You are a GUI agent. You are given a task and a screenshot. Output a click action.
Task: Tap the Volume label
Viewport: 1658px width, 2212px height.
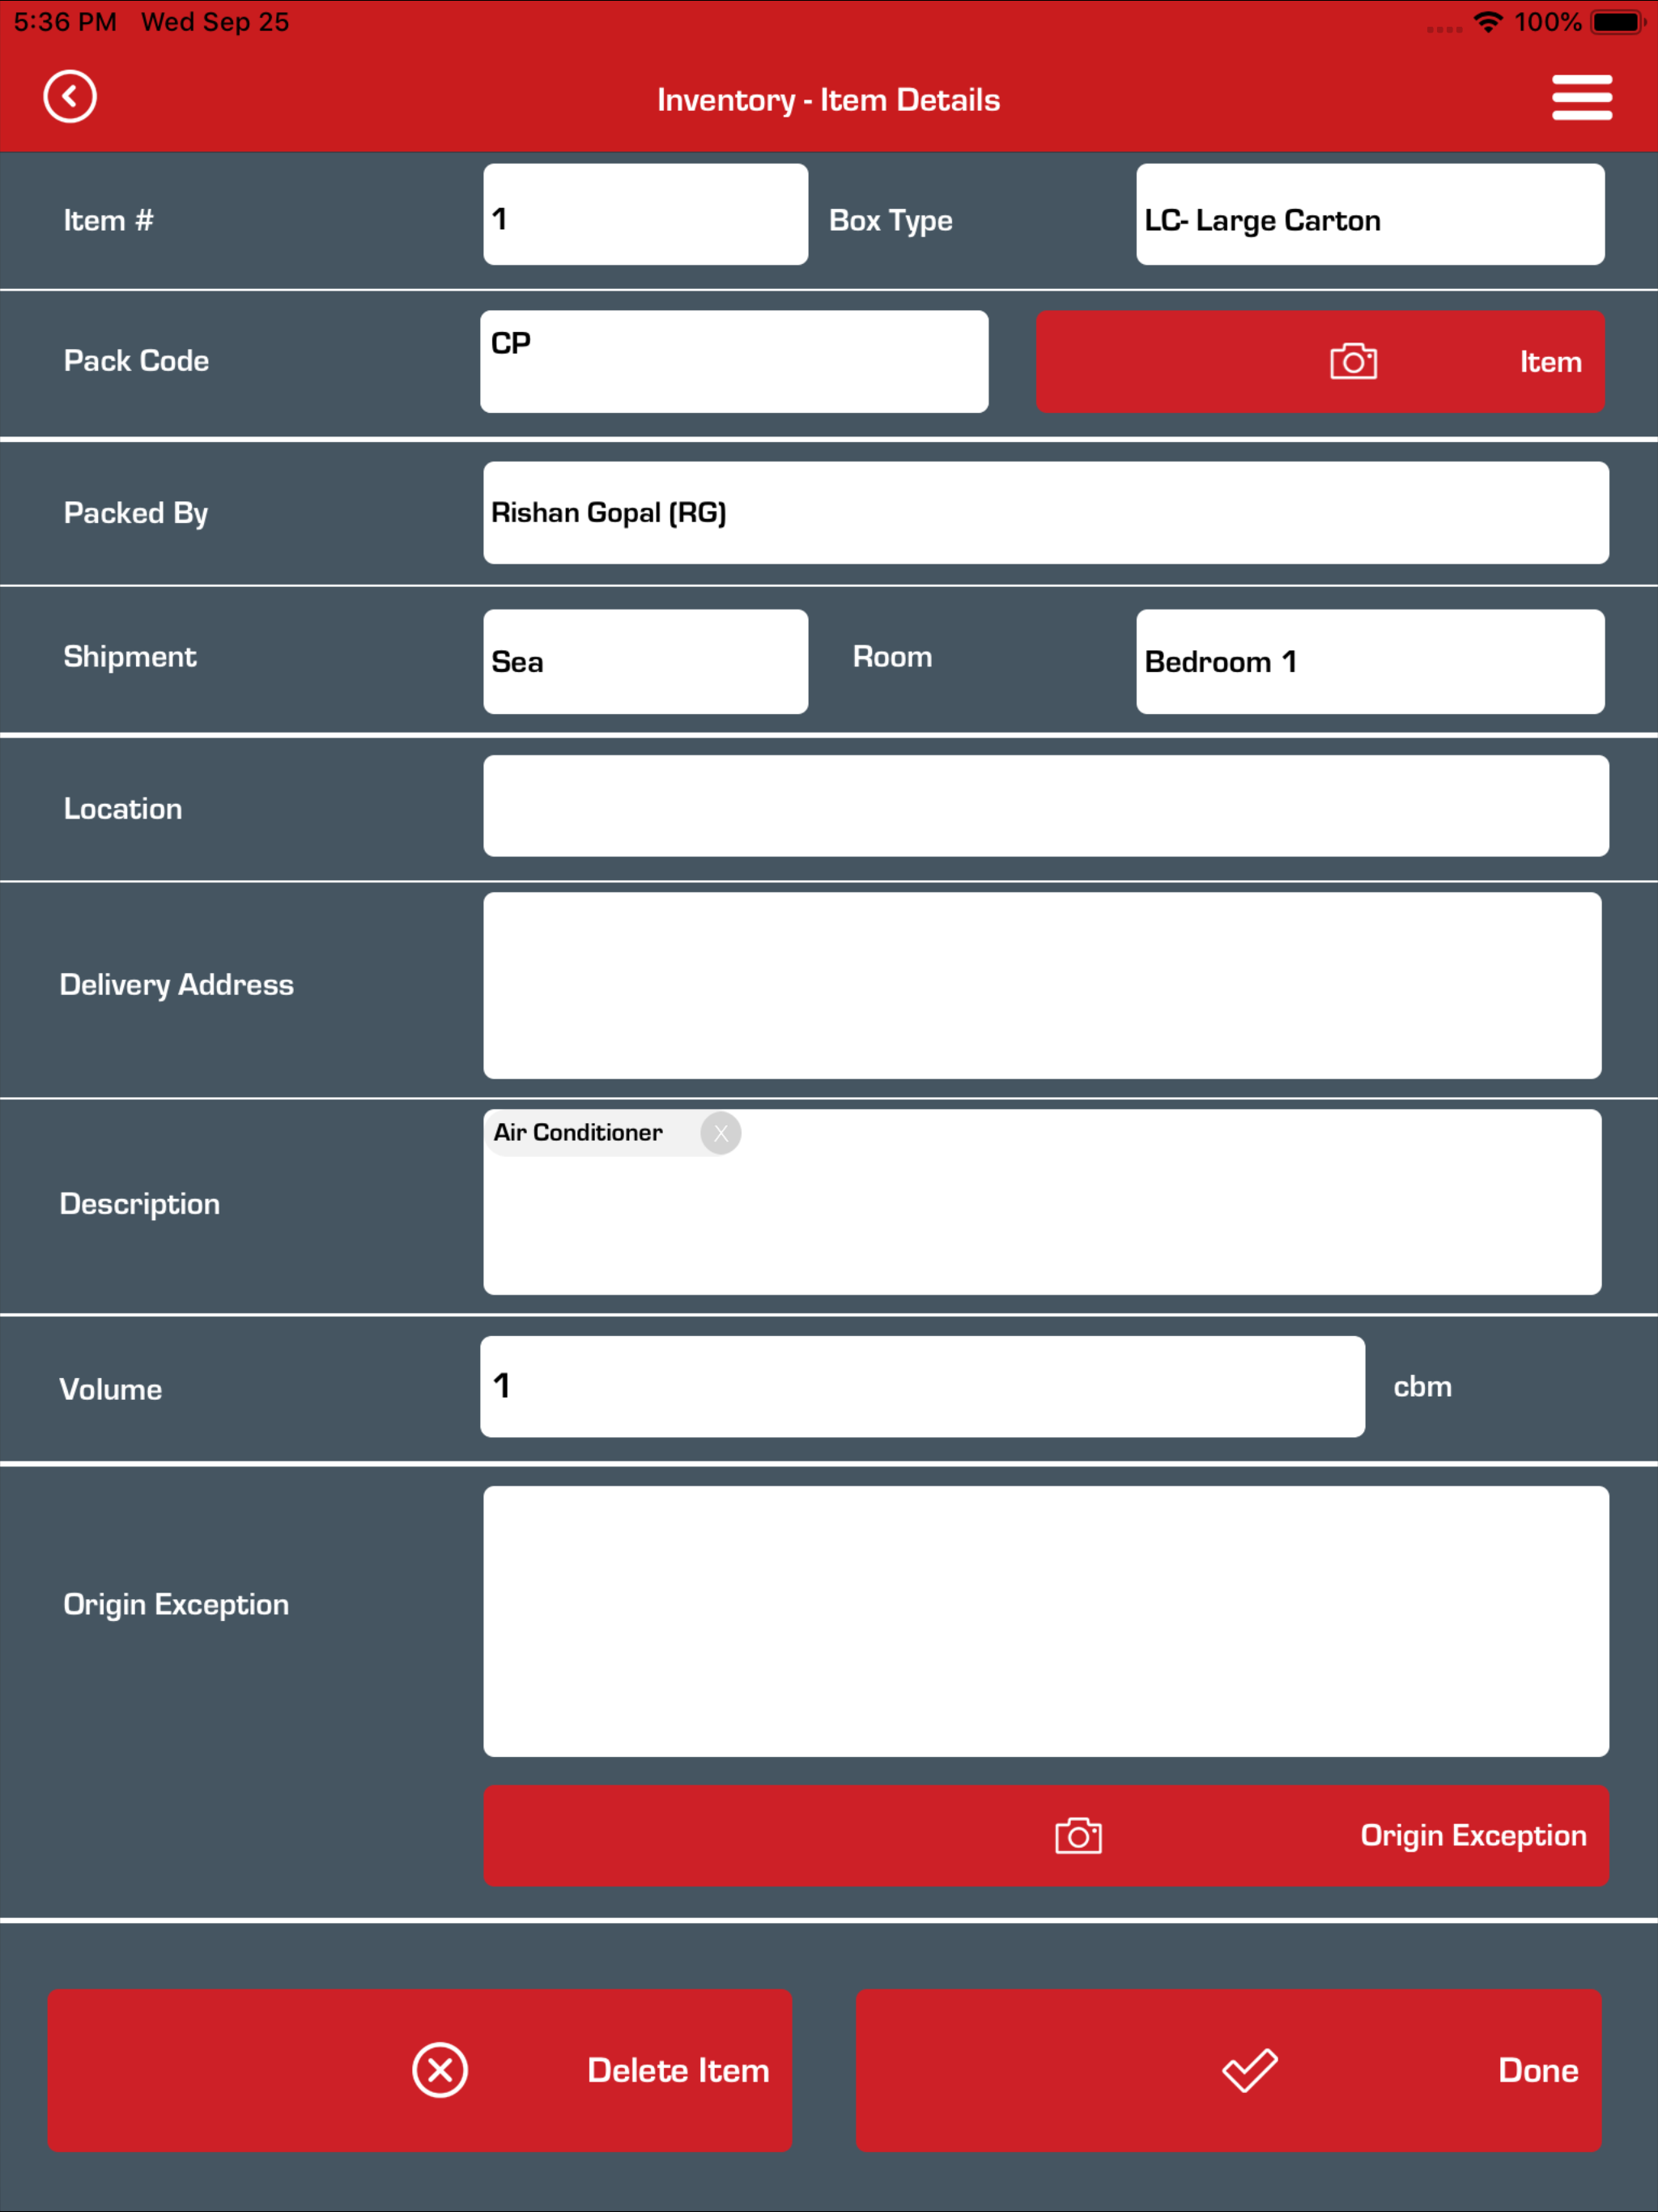[110, 1389]
